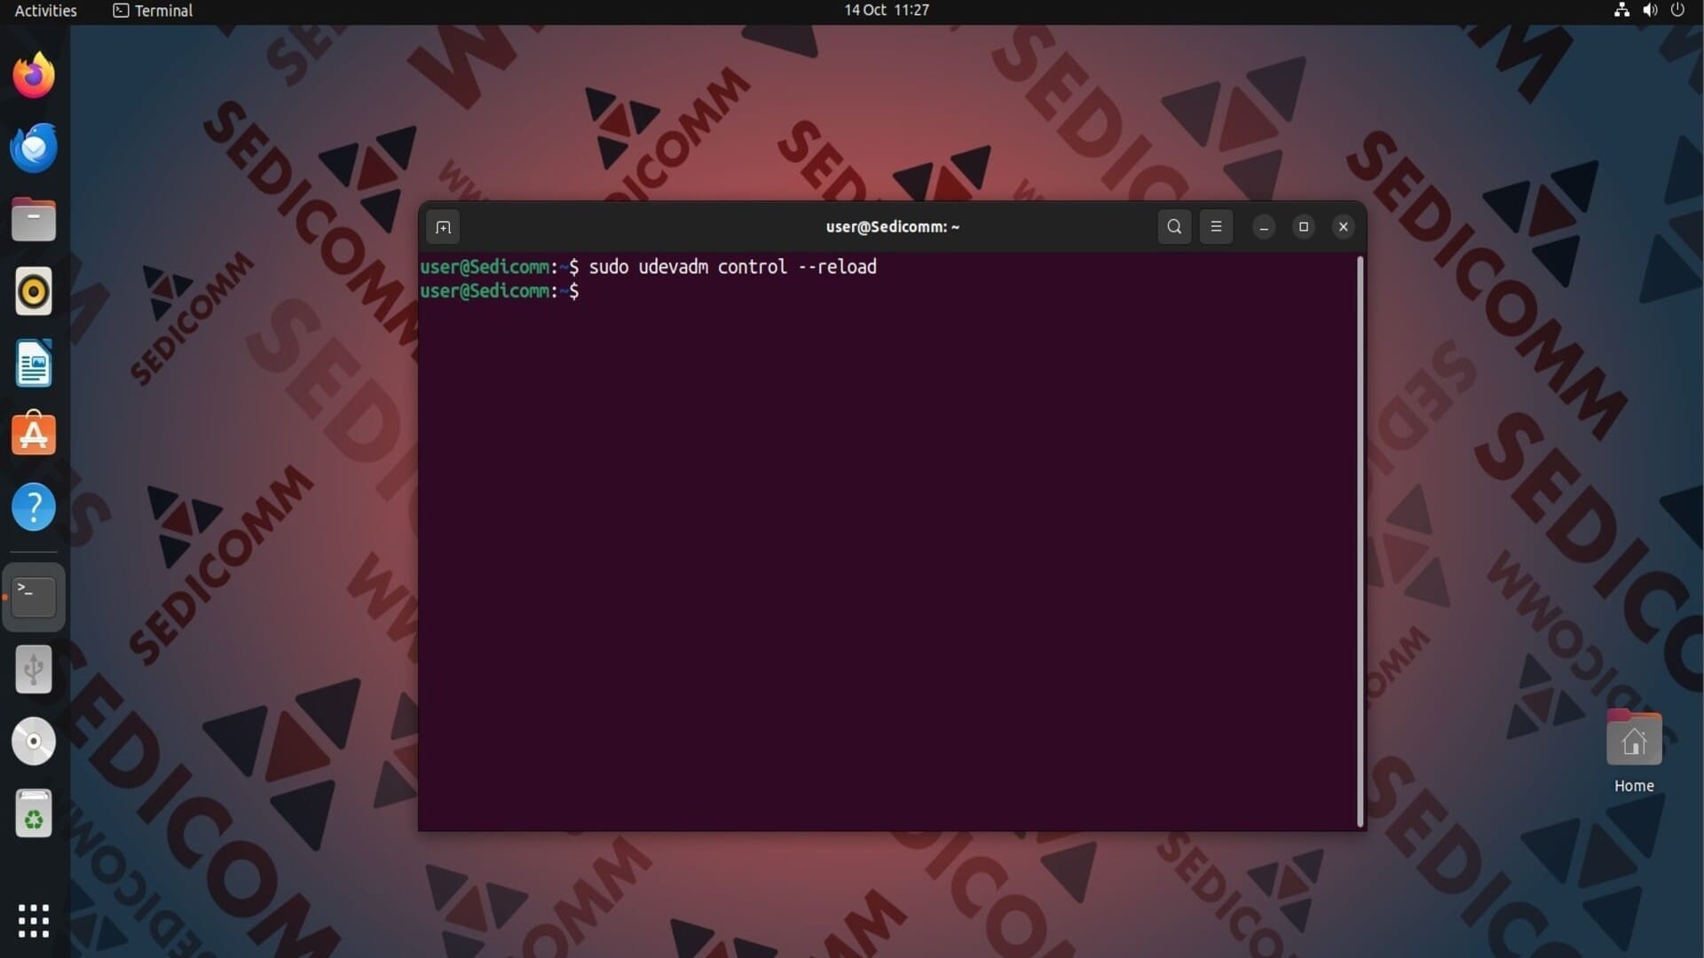Open the clock and calendar panel
This screenshot has width=1704, height=958.
(x=887, y=11)
